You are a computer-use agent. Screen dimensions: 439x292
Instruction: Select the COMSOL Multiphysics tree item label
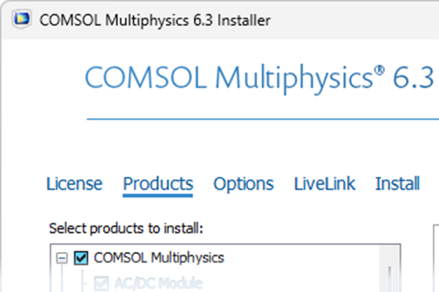(159, 258)
